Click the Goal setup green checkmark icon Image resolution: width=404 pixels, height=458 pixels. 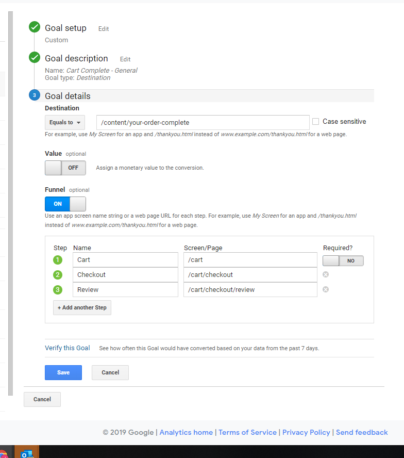click(35, 27)
